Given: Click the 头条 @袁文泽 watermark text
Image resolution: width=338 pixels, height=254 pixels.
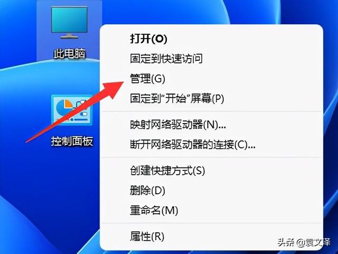Looking at the screenshot, I should coord(304,242).
